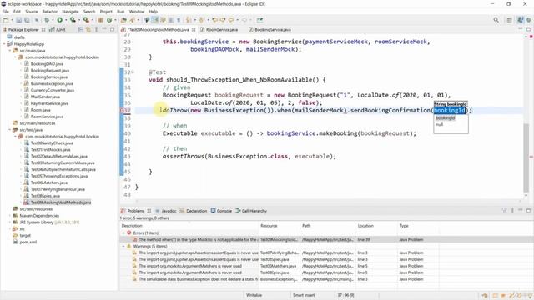Image resolution: width=534 pixels, height=300 pixels.
Task: Click the green Run button in toolbar
Action: coord(59,20)
